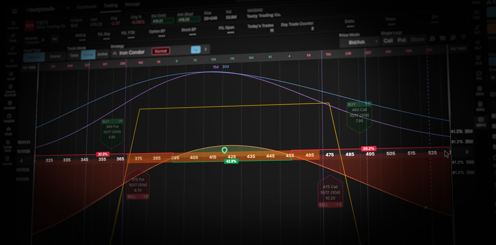Shift strike axis left with arrow
496x245 pixels.
pyautogui.click(x=22, y=161)
